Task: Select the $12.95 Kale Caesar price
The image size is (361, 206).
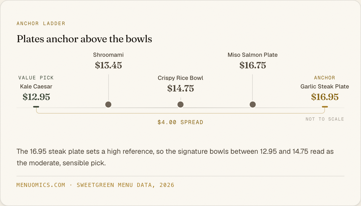Action: click(36, 97)
